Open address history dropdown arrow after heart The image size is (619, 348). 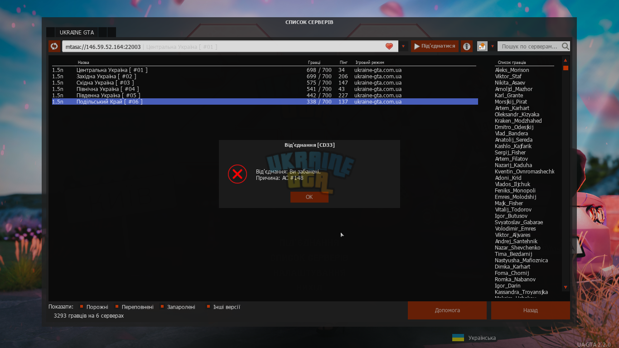tap(403, 46)
